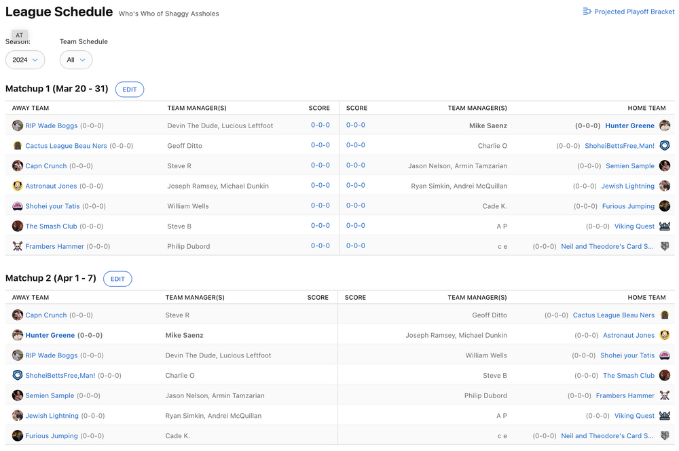This screenshot has width=679, height=451.
Task: Click Neil and Theodore's Card S... link in Matchup 1
Action: point(607,246)
